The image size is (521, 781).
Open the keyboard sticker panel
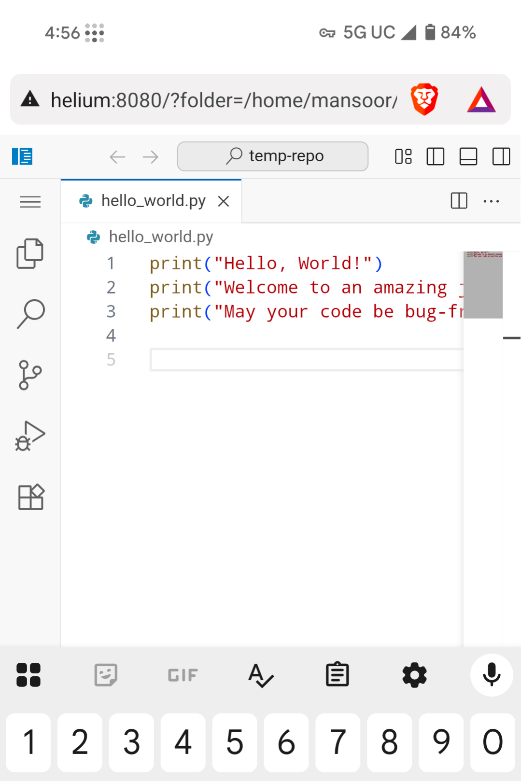tap(106, 675)
